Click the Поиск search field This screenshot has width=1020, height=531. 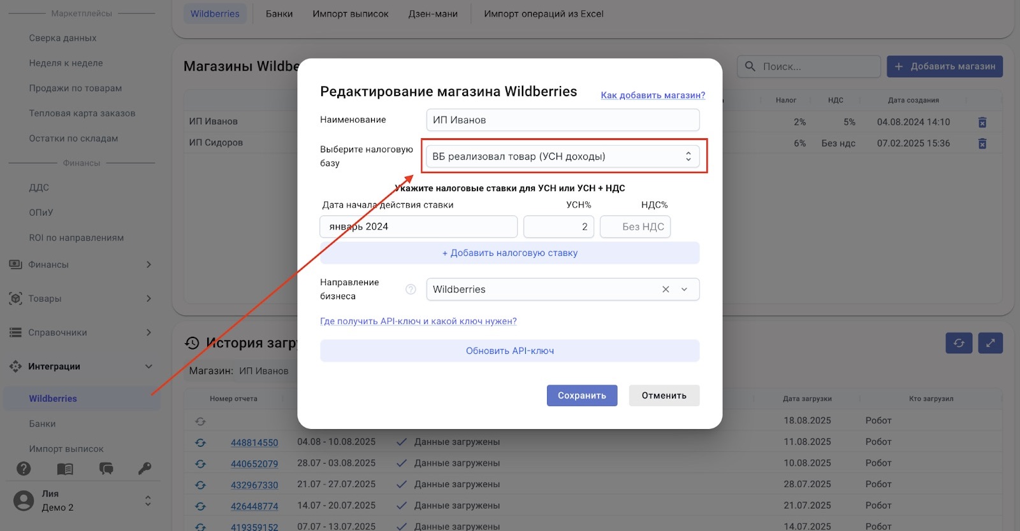[809, 66]
